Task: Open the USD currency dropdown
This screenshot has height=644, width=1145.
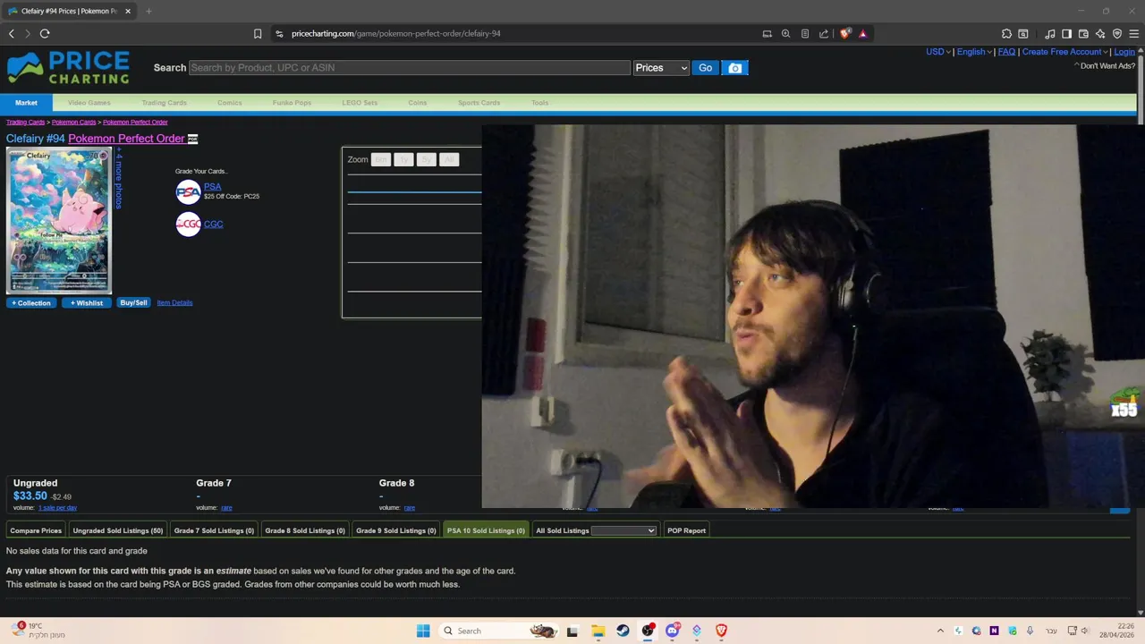Action: click(x=937, y=52)
